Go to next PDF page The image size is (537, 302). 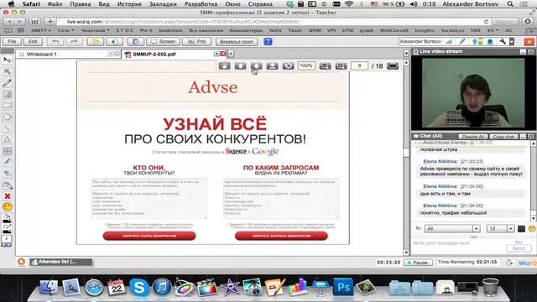point(256,65)
